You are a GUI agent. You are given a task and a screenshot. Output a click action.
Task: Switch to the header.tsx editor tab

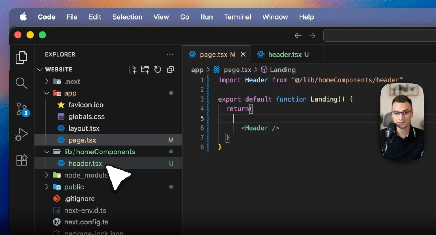coord(284,54)
